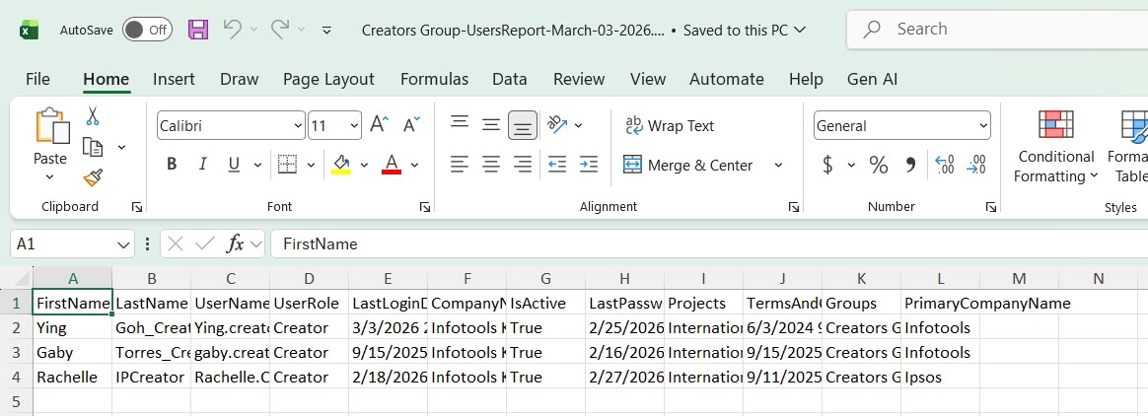Open the text orientation options

click(x=564, y=125)
